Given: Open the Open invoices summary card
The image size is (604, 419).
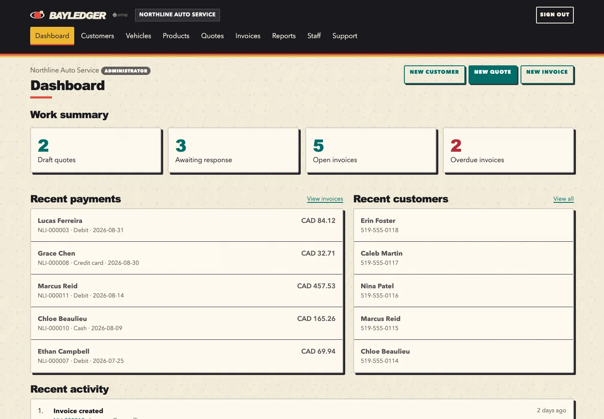Looking at the screenshot, I should coord(371,150).
